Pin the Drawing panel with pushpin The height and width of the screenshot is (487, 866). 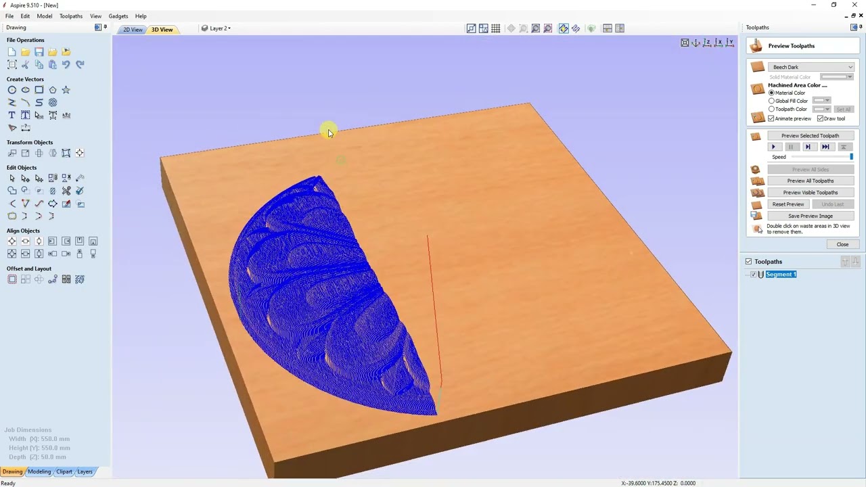point(105,28)
